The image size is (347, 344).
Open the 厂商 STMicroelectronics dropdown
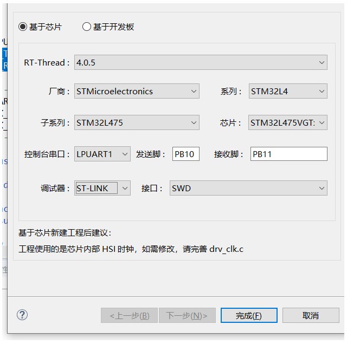click(x=137, y=92)
